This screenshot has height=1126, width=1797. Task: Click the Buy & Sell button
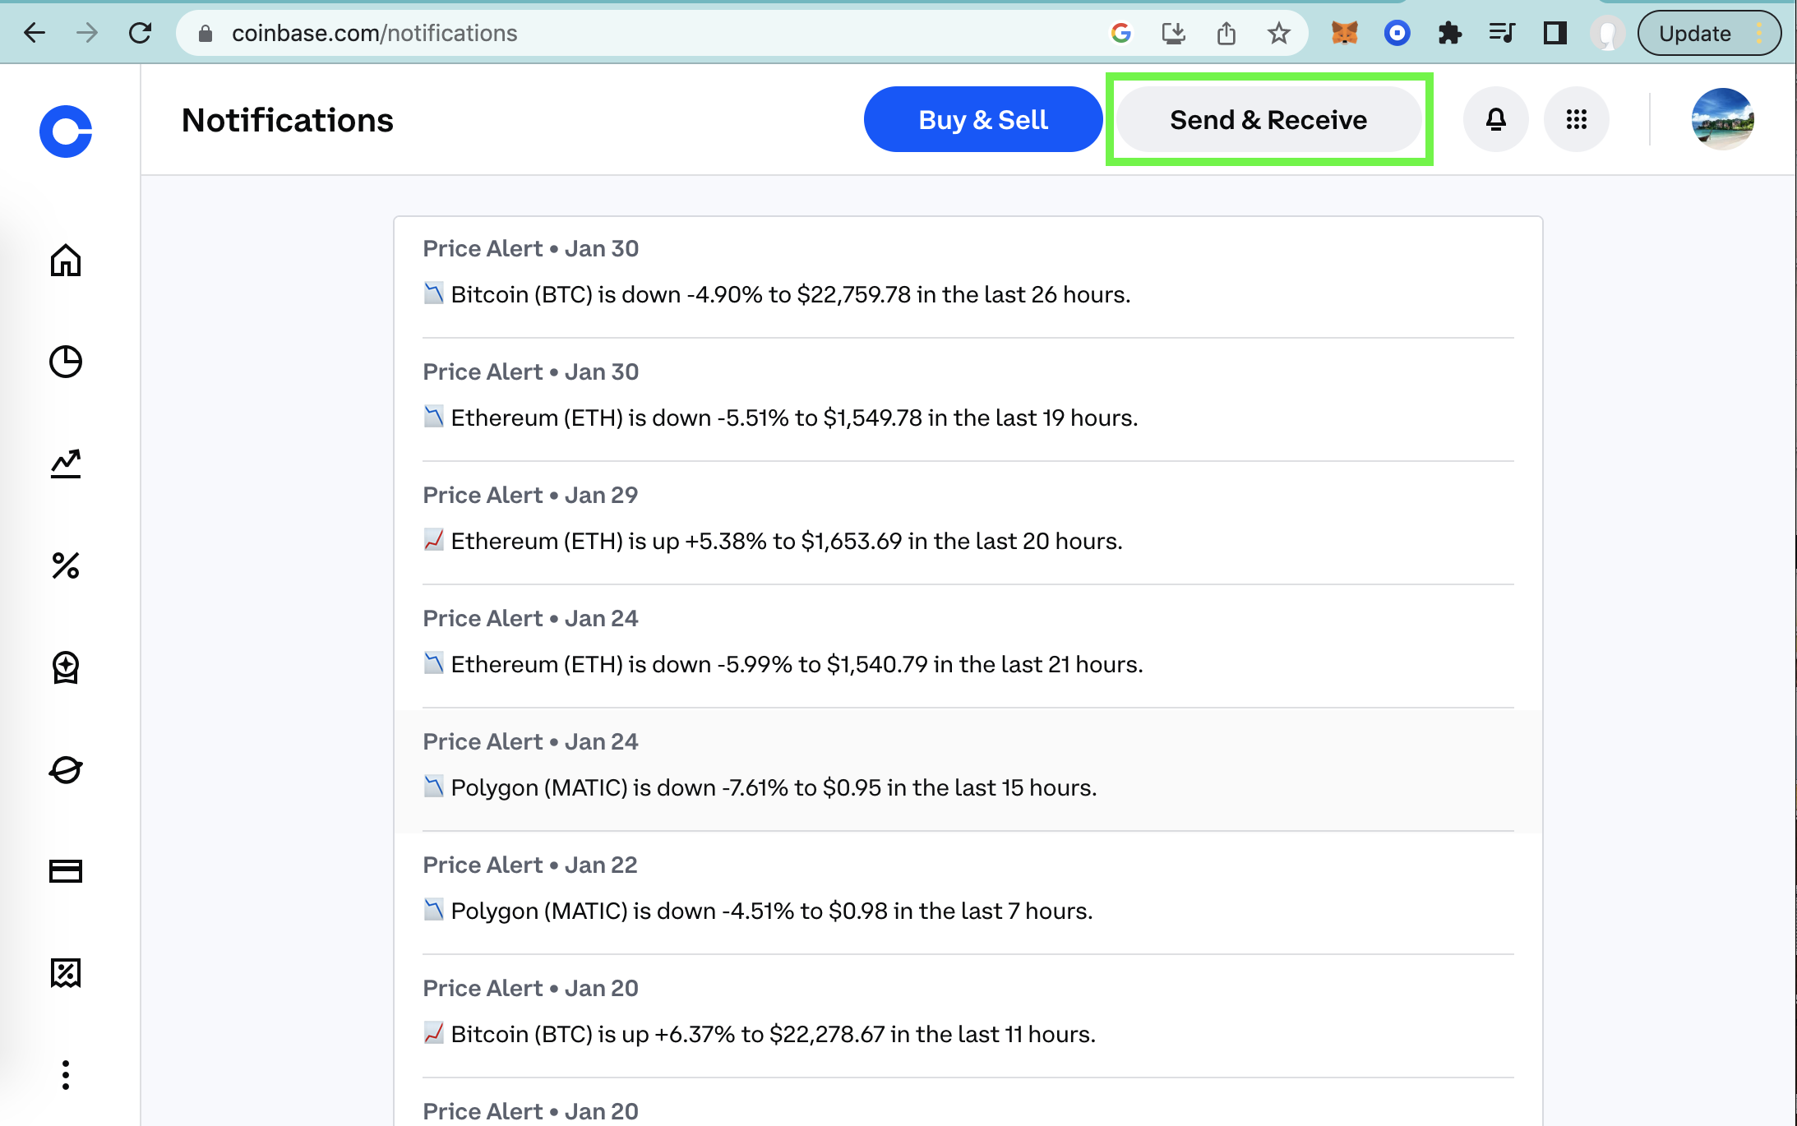point(983,120)
